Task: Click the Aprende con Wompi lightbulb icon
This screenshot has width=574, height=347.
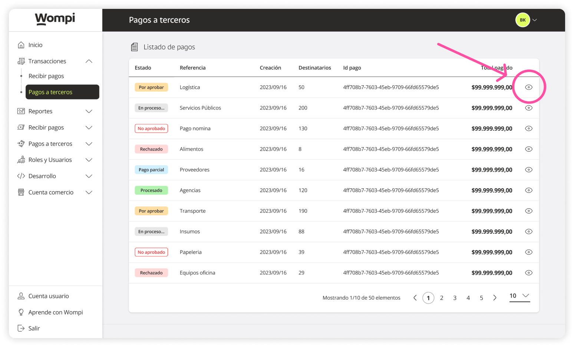Action: (x=21, y=312)
